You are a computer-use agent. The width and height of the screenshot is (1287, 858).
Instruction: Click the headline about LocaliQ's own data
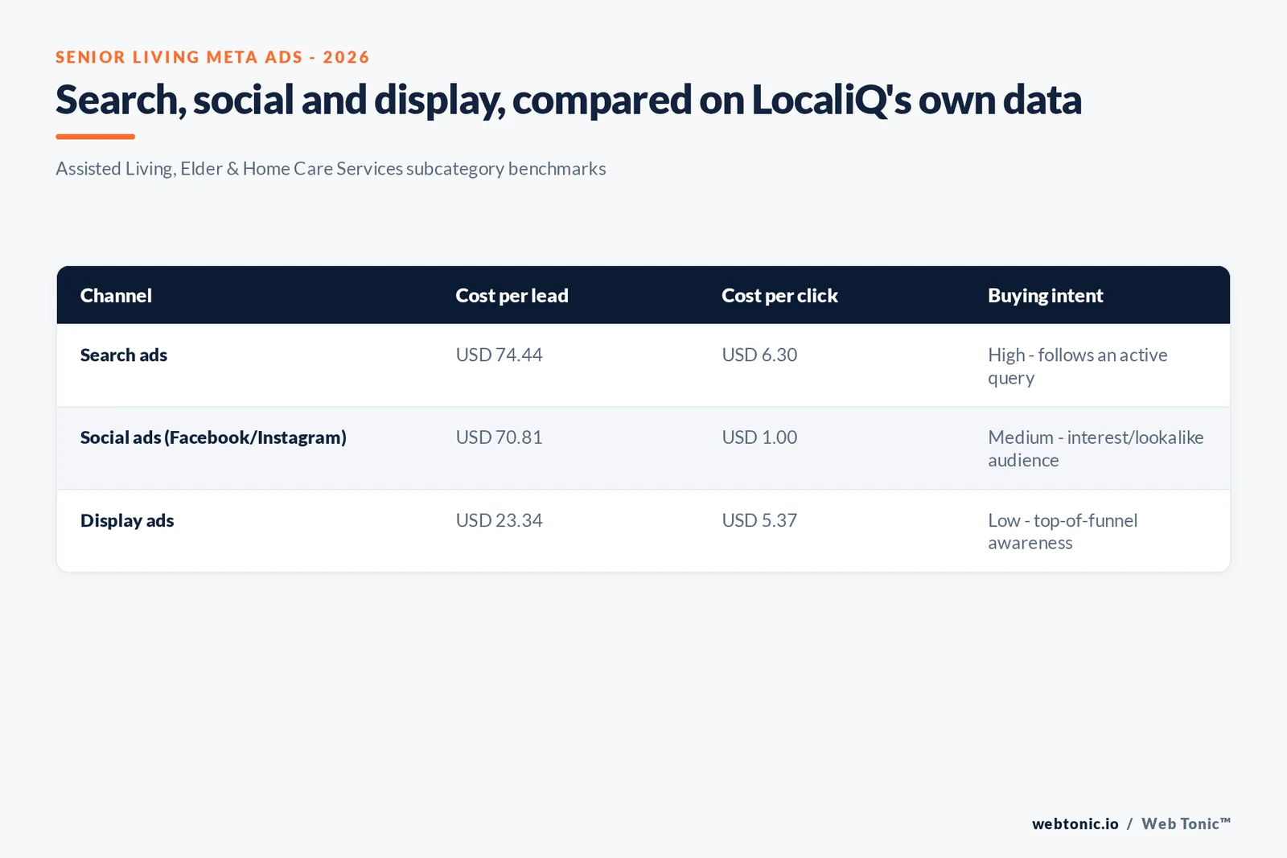coord(568,100)
